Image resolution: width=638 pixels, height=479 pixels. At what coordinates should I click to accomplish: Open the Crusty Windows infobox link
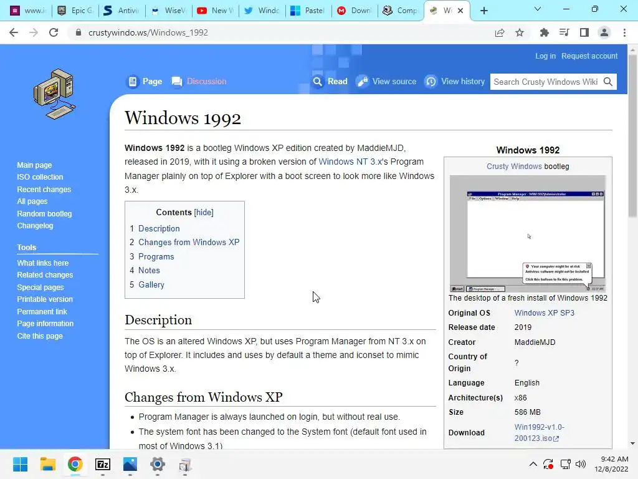(514, 166)
